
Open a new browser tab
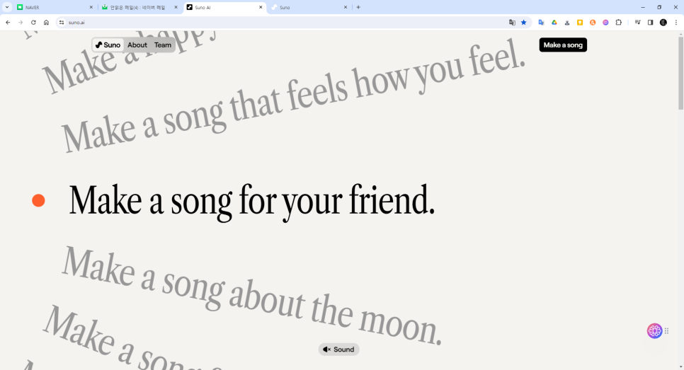point(358,7)
